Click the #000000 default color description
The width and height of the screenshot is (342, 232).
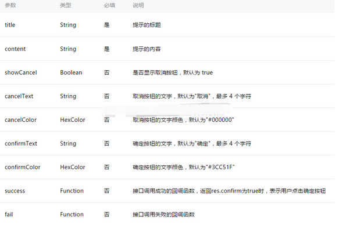click(183, 120)
